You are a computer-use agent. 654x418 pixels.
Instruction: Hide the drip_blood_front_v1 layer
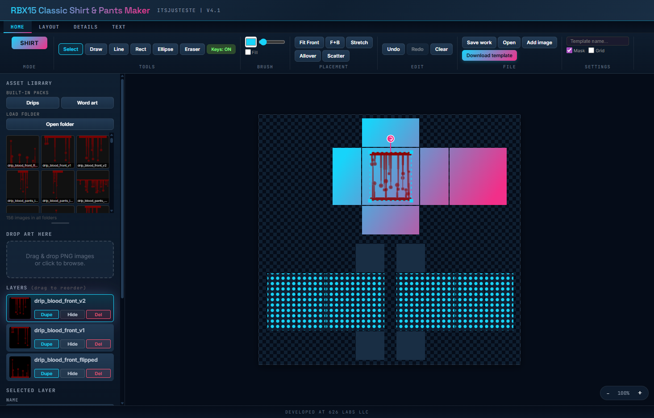coord(72,344)
